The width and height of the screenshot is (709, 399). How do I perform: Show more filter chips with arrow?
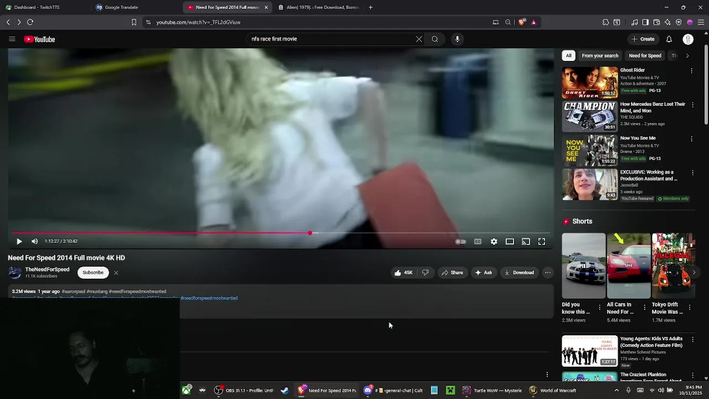tap(687, 55)
